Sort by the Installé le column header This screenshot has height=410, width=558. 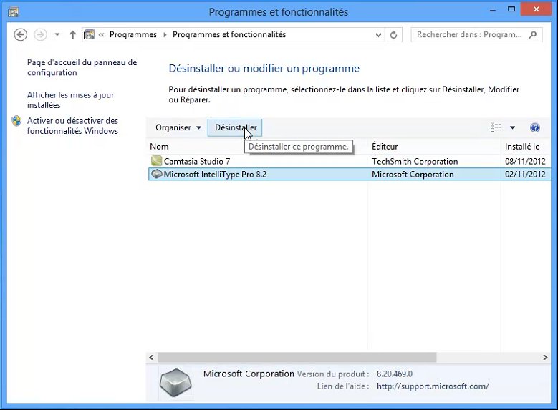click(x=522, y=146)
